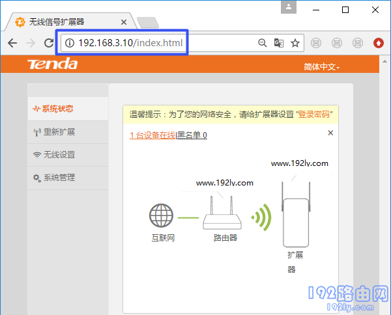Reload the page with refresh icon
The width and height of the screenshot is (391, 315).
[x=48, y=43]
